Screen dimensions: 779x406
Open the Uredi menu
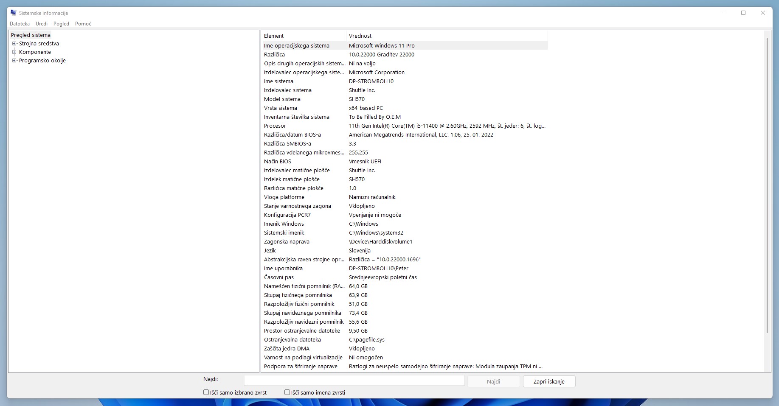[42, 24]
